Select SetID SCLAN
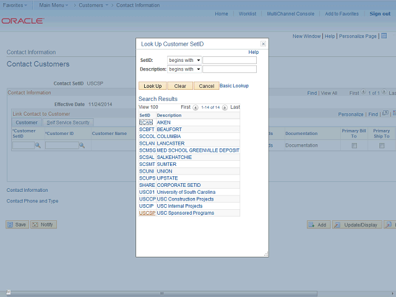 pos(147,143)
